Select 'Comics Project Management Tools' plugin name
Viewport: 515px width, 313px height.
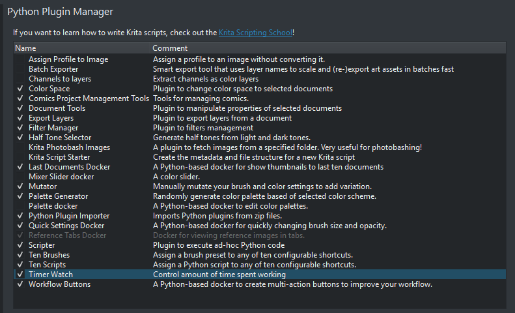[x=89, y=98]
